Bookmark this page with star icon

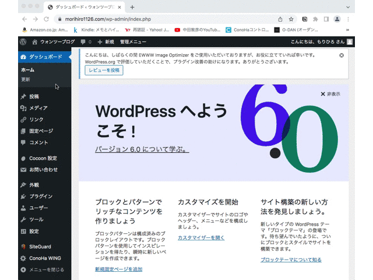tap(291, 19)
